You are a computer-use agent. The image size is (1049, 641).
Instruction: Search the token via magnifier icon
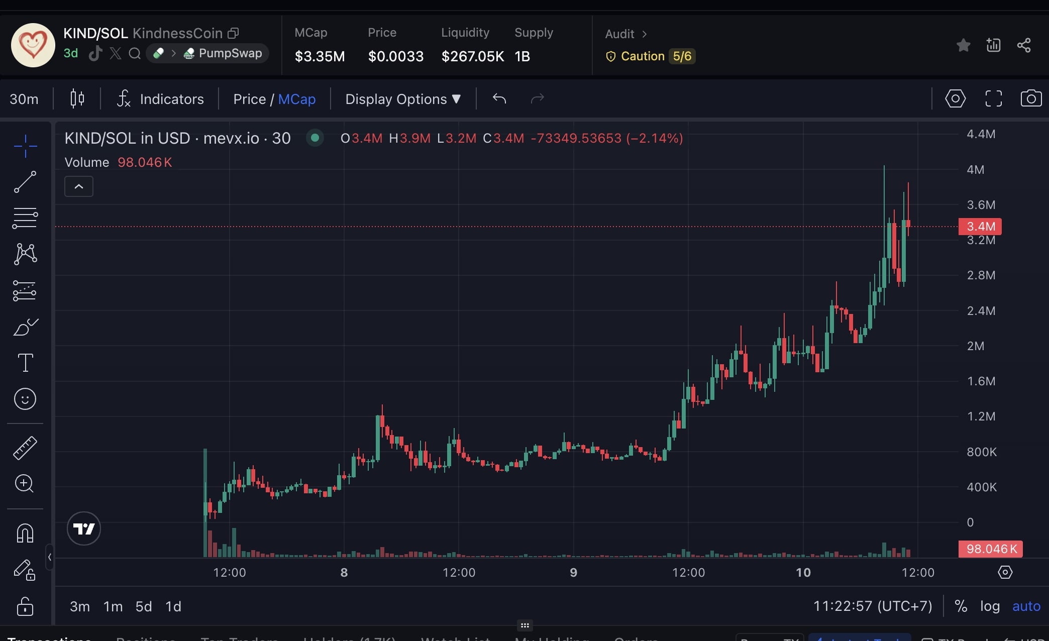pos(135,53)
